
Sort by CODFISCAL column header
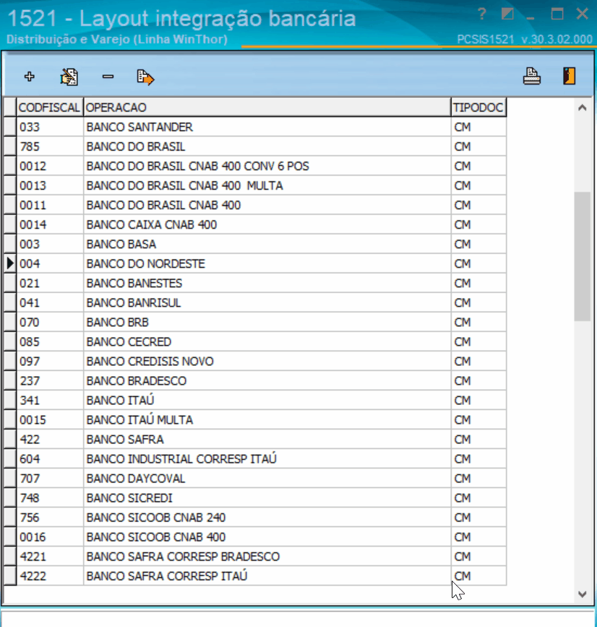point(50,107)
